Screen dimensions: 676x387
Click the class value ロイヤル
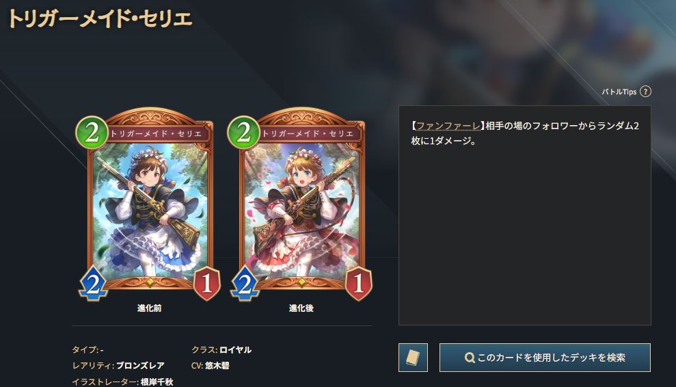click(235, 349)
